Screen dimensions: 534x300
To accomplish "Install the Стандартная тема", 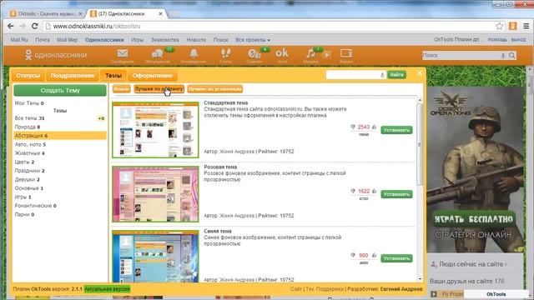I will 396,130.
